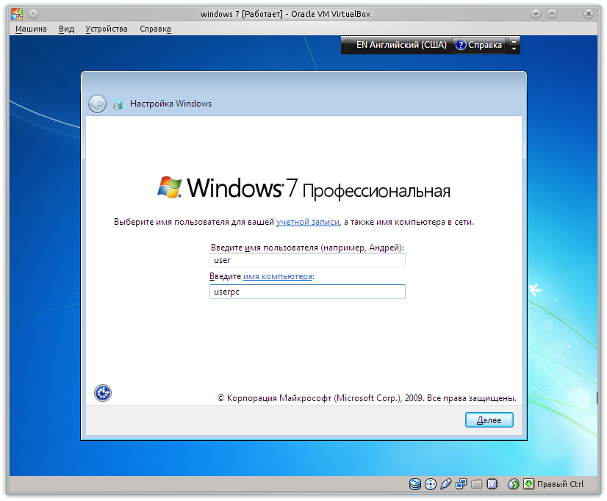The height and width of the screenshot is (501, 607).
Task: Open the Машина menu
Action: [30, 28]
